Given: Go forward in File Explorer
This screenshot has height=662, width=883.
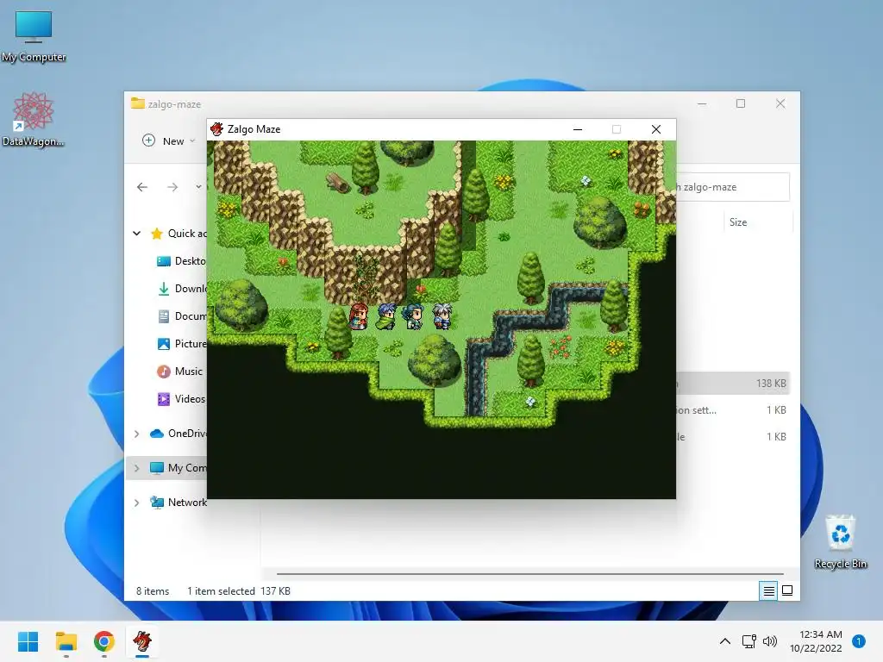Looking at the screenshot, I should 172,187.
